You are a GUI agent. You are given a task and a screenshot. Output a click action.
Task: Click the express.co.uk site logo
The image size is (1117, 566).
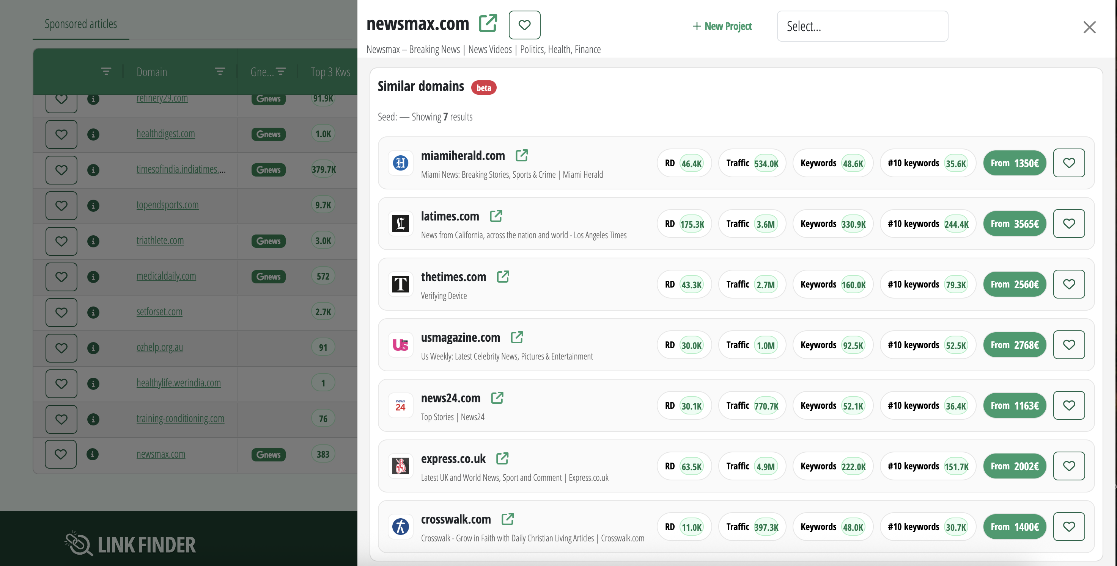(400, 466)
